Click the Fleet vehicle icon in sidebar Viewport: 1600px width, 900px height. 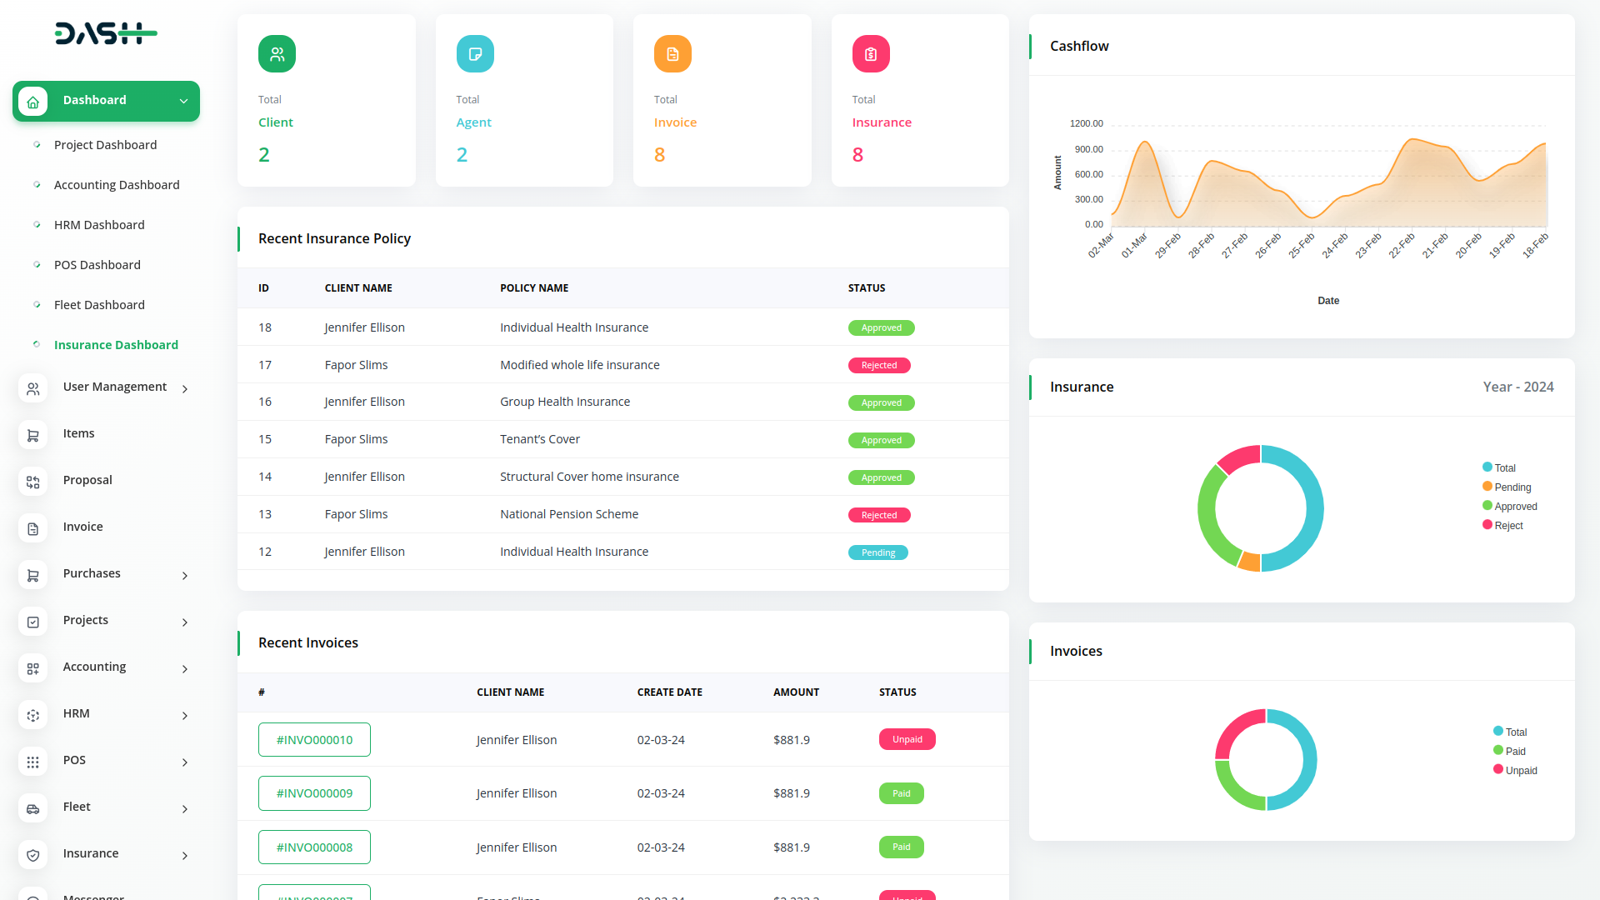pyautogui.click(x=33, y=808)
